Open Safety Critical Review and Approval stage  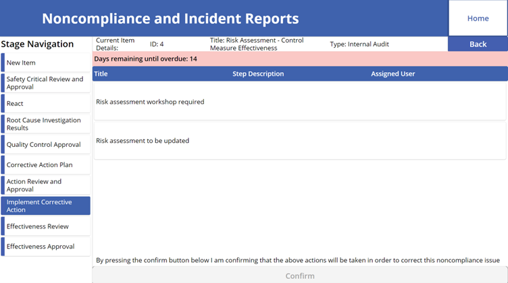46,83
